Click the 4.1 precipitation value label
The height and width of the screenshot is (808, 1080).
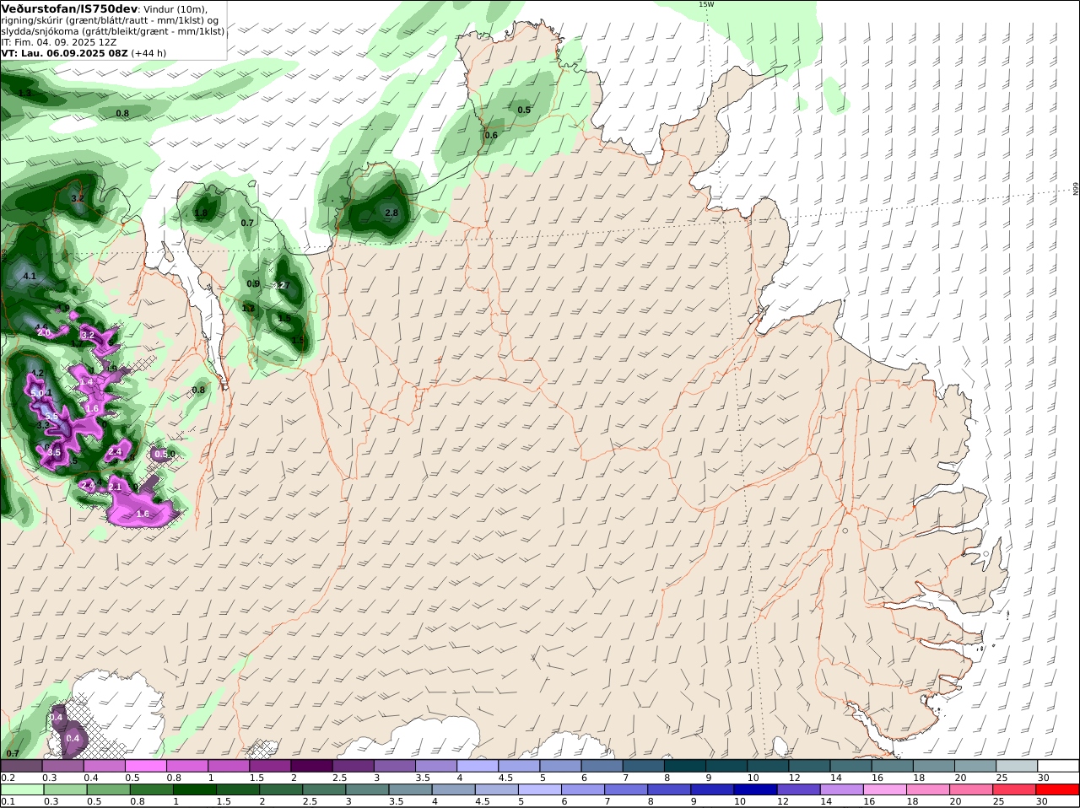(30, 277)
